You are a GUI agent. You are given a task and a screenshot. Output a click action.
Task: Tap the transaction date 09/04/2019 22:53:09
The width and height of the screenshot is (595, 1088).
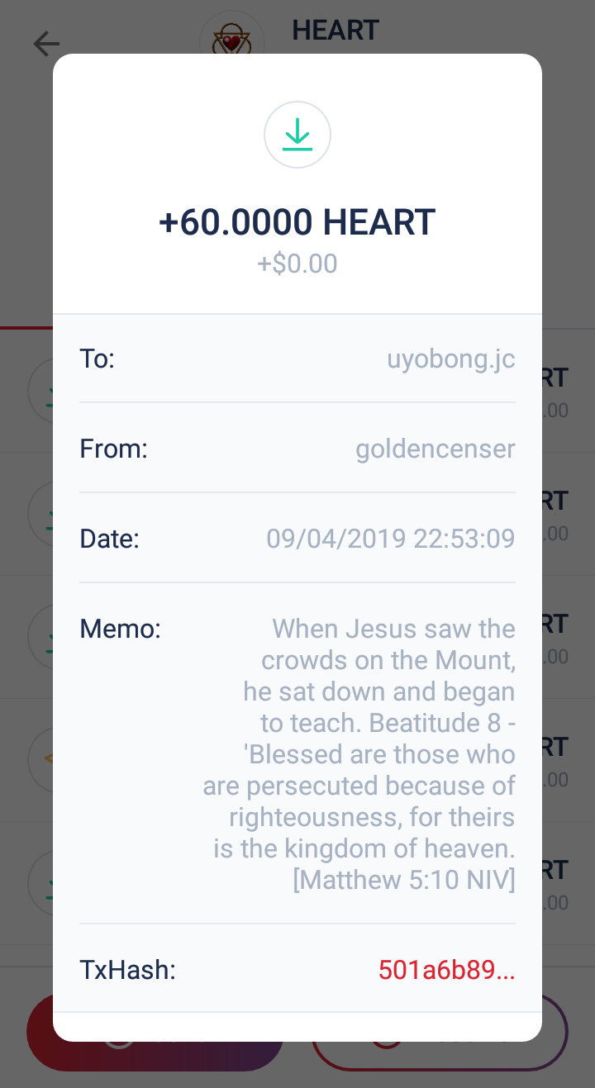[390, 539]
